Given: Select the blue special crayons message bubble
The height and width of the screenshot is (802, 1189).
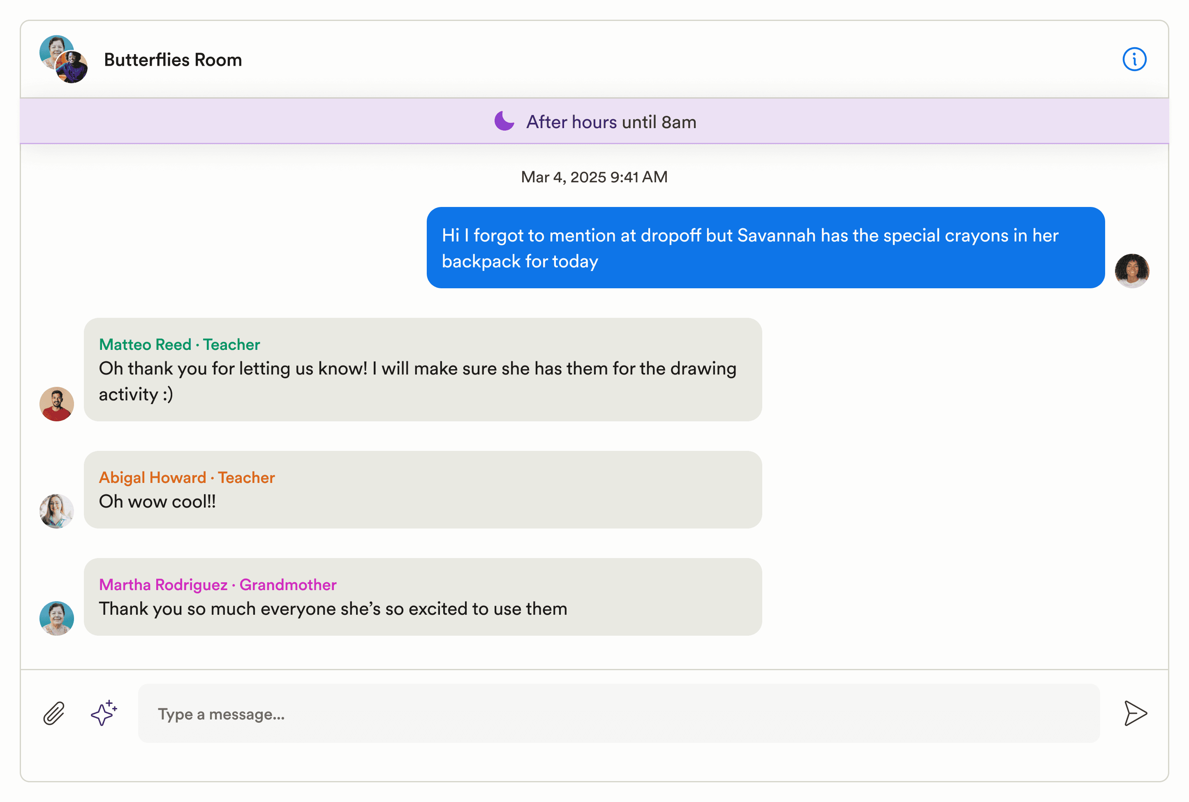Looking at the screenshot, I should click(765, 248).
